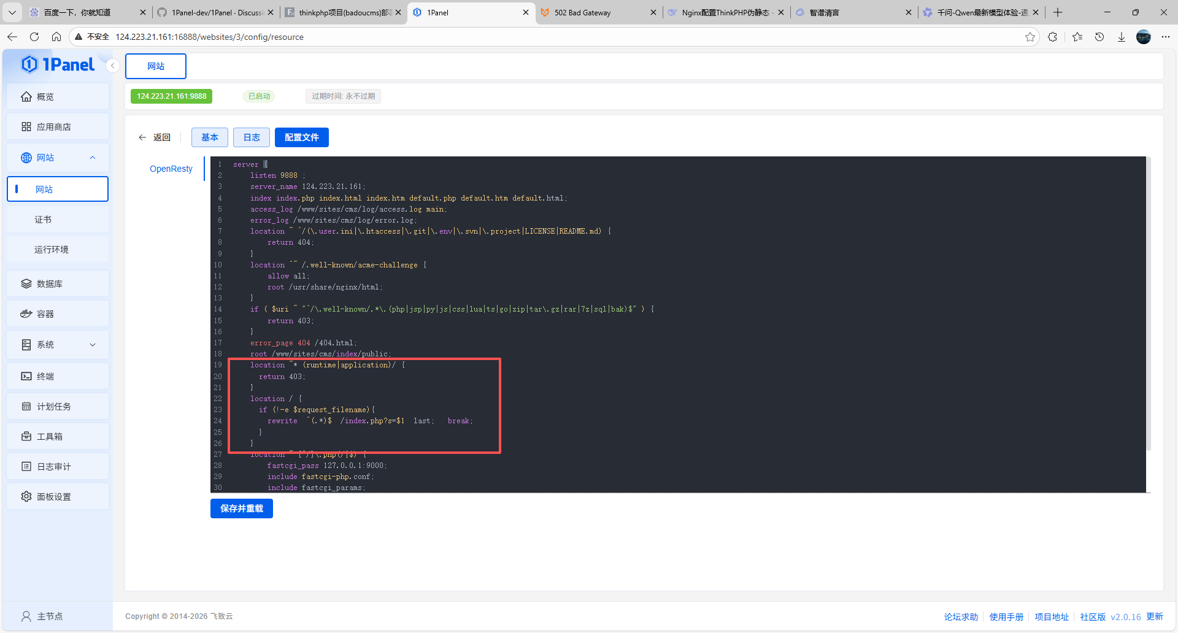The width and height of the screenshot is (1178, 633).
Task: Open the terminal icon in sidebar
Action: pos(26,377)
